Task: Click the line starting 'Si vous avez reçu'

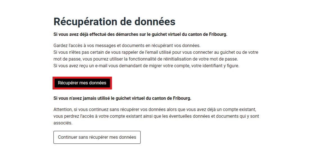Action: point(146,66)
